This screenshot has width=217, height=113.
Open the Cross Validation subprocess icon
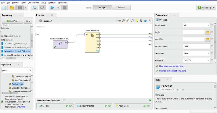coord(98,51)
